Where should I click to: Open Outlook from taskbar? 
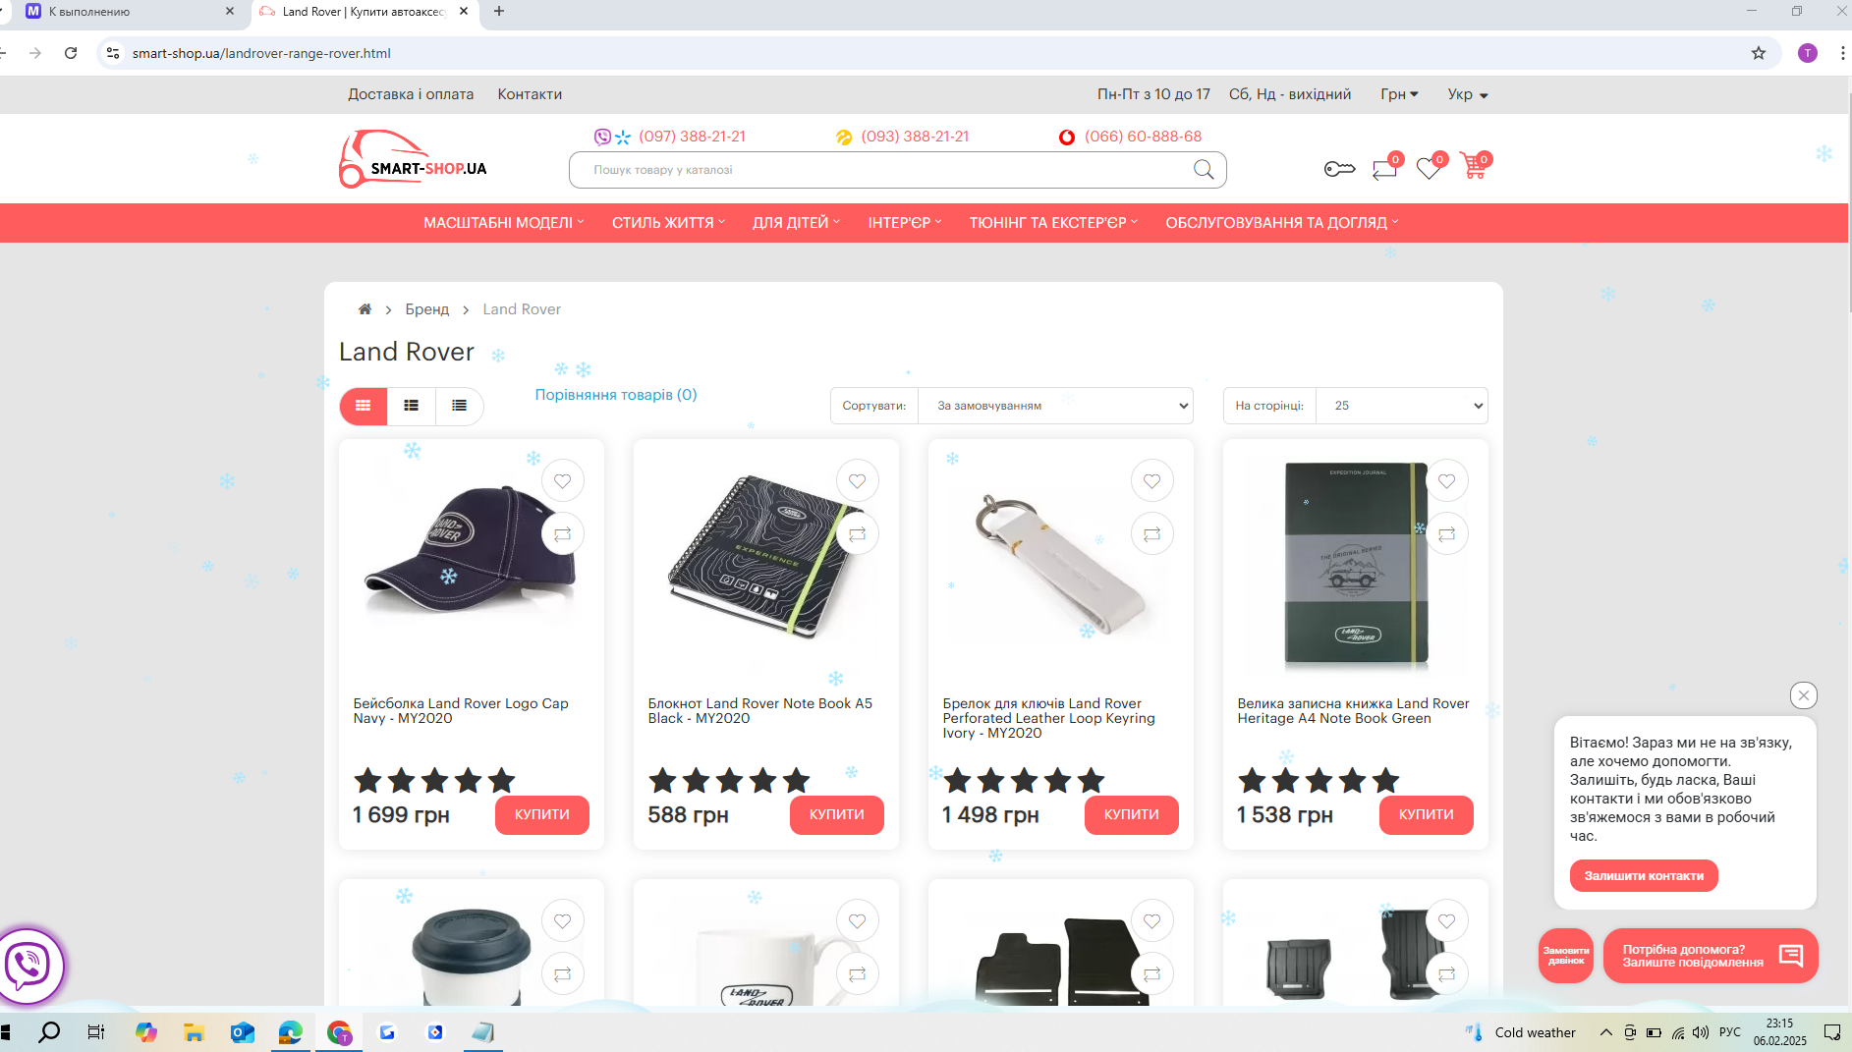pyautogui.click(x=242, y=1032)
